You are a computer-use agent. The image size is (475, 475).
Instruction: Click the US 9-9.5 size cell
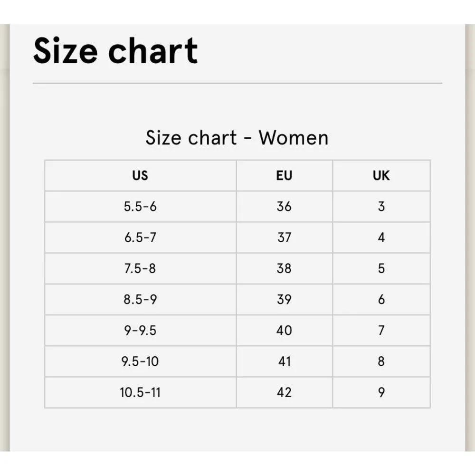point(140,331)
